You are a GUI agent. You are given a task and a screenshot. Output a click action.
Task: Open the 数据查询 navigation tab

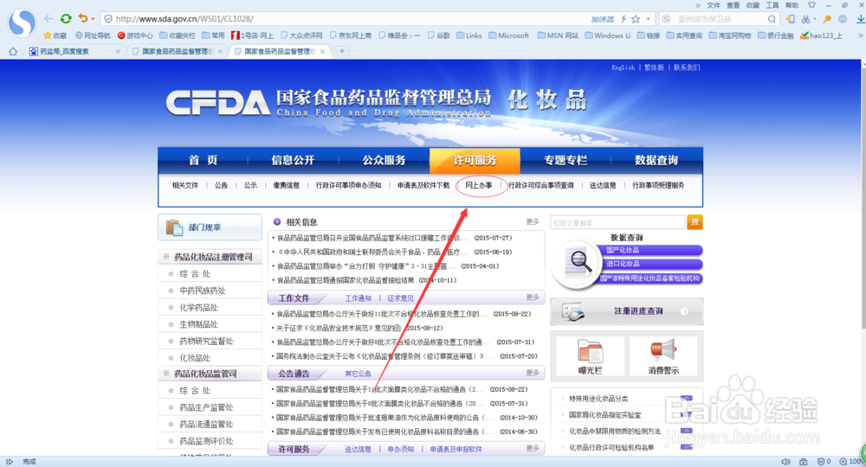(x=656, y=161)
